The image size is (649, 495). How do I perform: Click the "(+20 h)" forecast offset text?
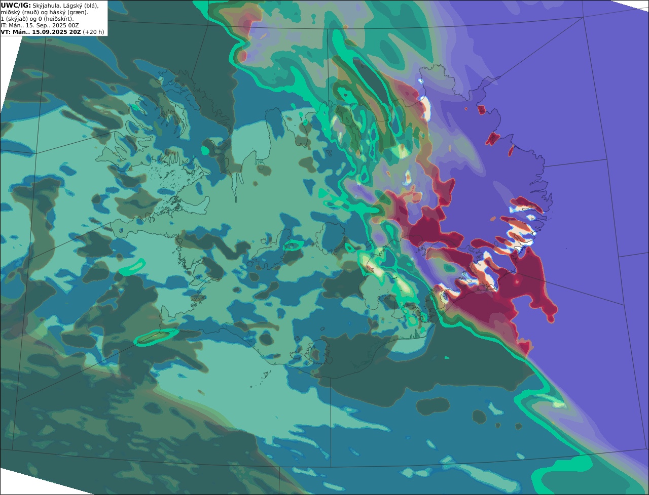coord(94,32)
